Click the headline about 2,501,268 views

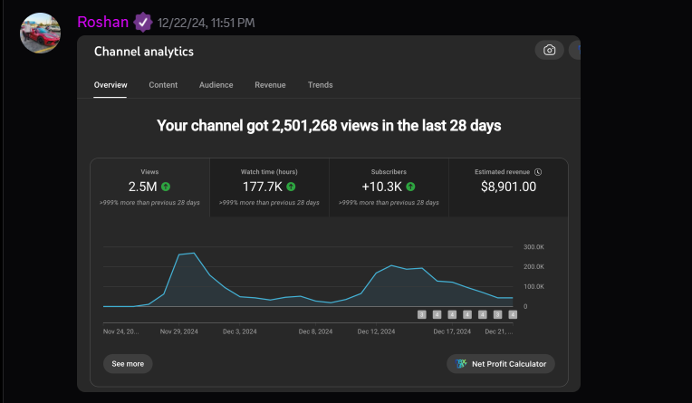[x=329, y=126]
